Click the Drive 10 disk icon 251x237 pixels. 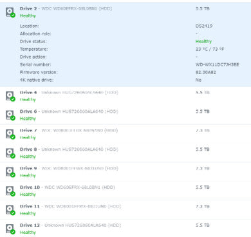click(x=10, y=191)
